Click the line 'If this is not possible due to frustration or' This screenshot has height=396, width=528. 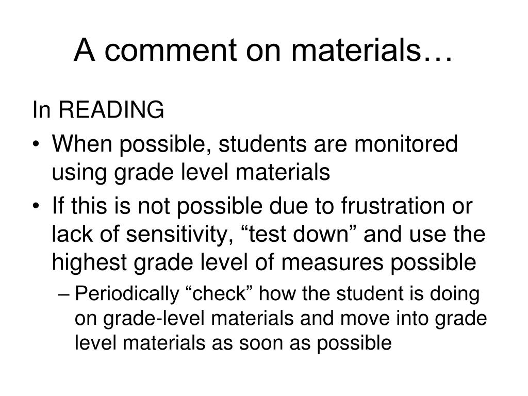[x=262, y=206]
